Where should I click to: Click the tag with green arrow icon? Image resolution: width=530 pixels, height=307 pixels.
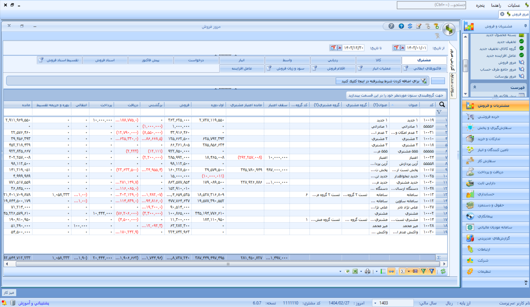tap(347, 271)
